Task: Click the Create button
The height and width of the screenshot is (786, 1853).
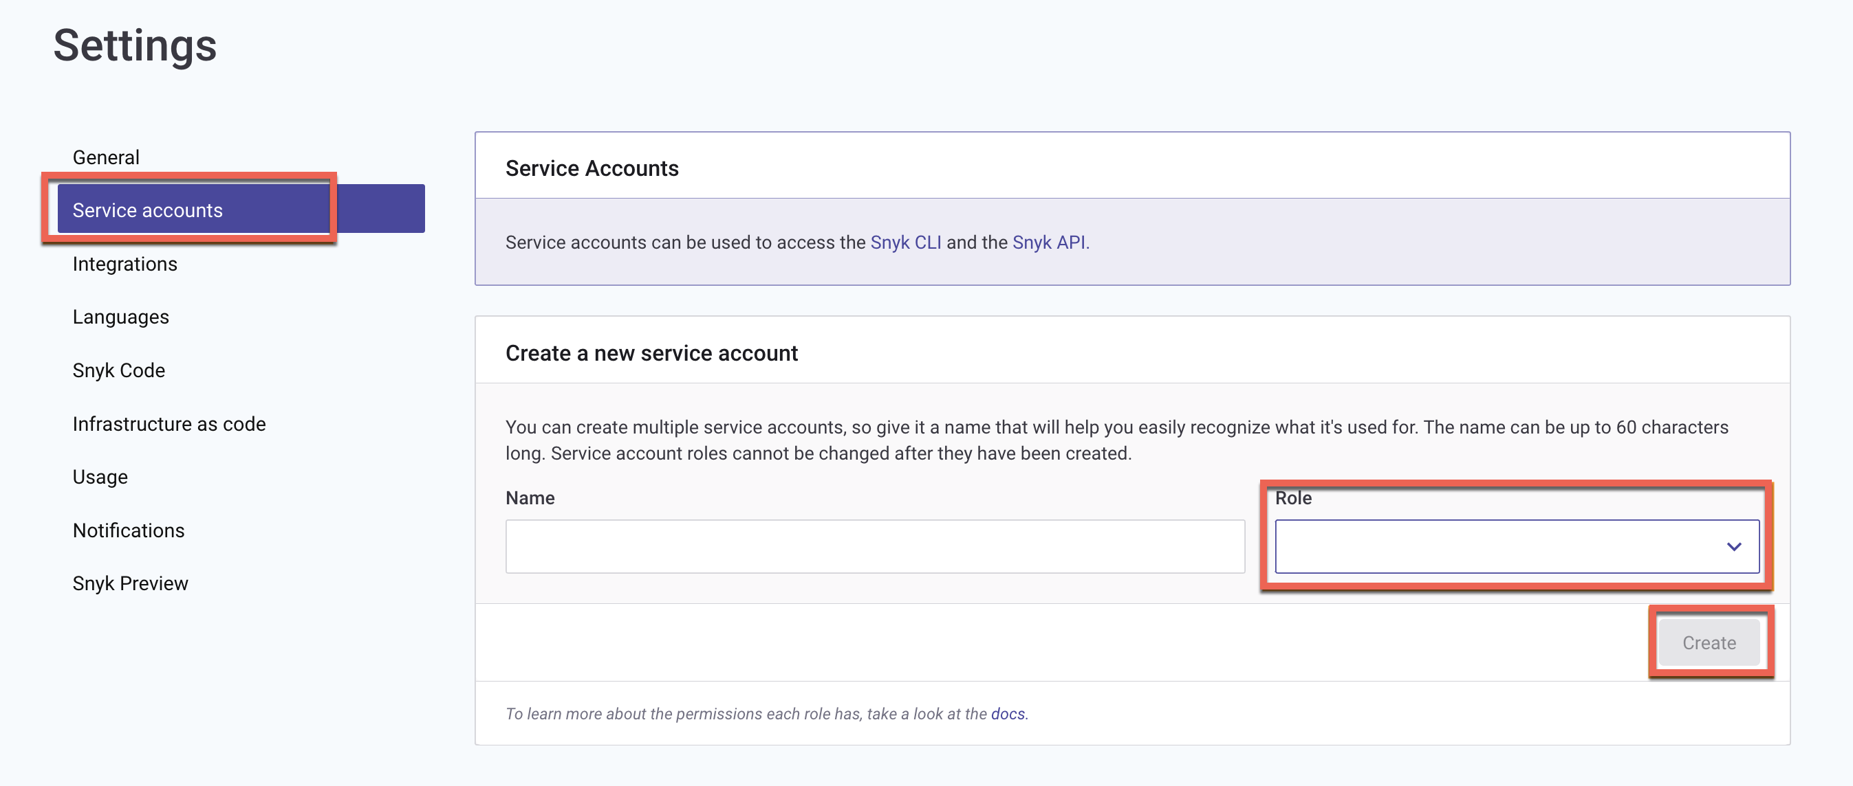Action: click(1709, 643)
